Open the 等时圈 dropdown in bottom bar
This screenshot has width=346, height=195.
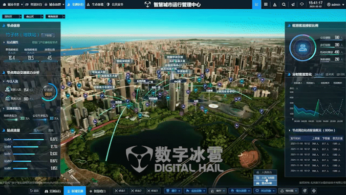289,191
